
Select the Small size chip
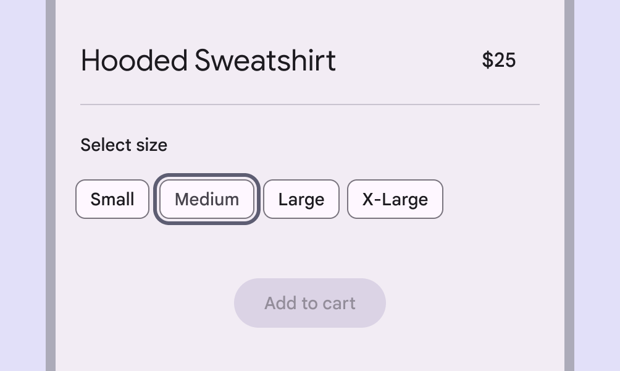pyautogui.click(x=112, y=199)
